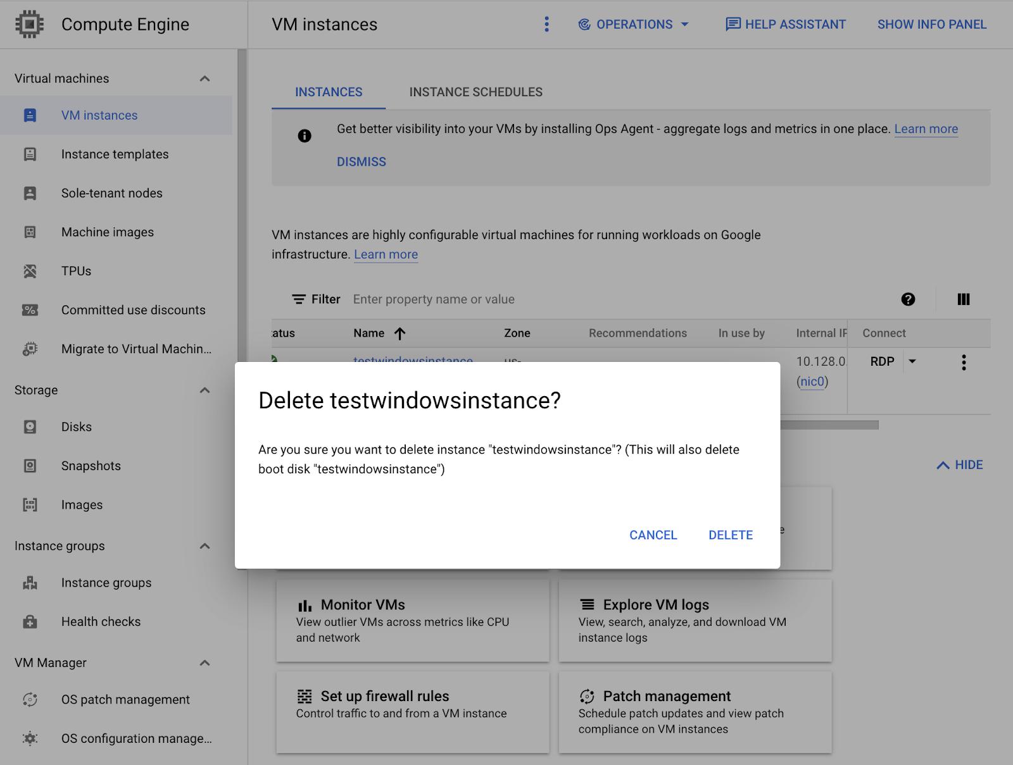Image resolution: width=1013 pixels, height=765 pixels.
Task: Click the Snapshots icon in sidebar
Action: point(30,466)
